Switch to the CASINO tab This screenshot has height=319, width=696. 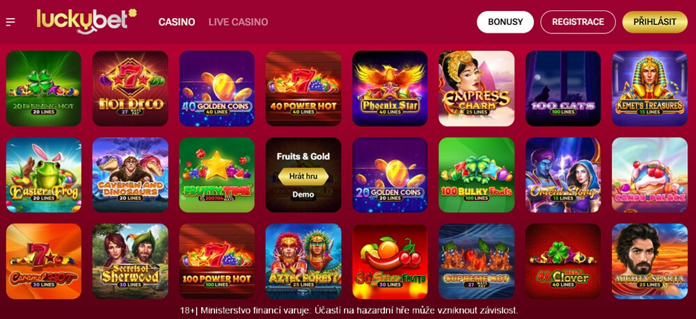pyautogui.click(x=177, y=22)
